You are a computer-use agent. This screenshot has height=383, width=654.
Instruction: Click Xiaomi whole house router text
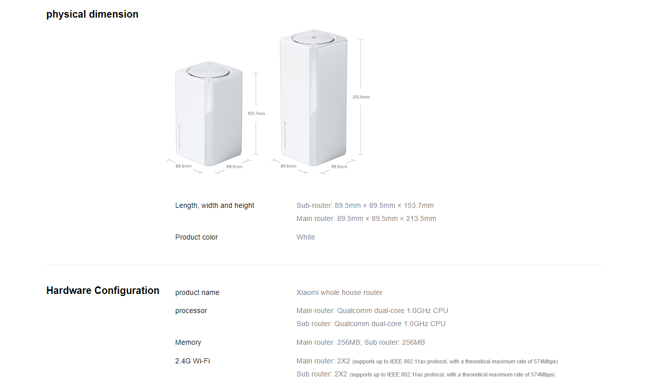coord(340,292)
